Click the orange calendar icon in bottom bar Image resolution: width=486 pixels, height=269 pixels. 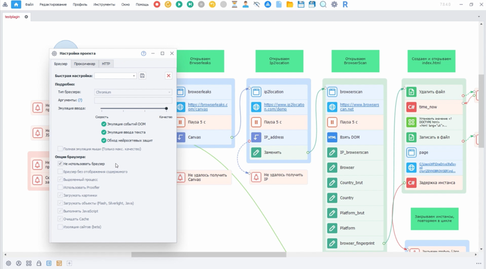[59, 263]
